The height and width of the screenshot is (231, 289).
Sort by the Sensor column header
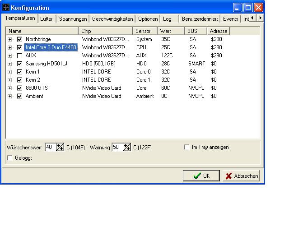point(145,31)
